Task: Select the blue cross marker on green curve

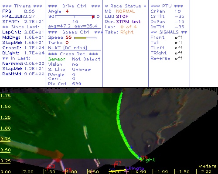Action: point(131,147)
